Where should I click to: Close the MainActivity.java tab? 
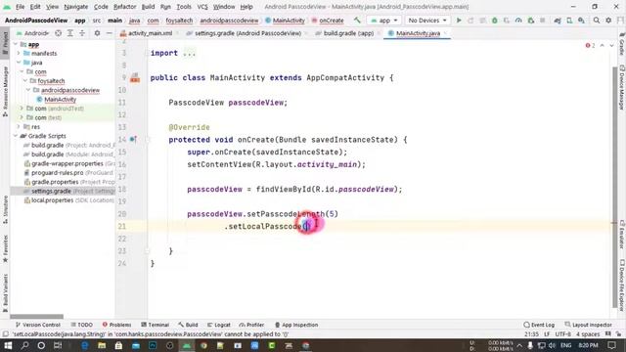446,33
